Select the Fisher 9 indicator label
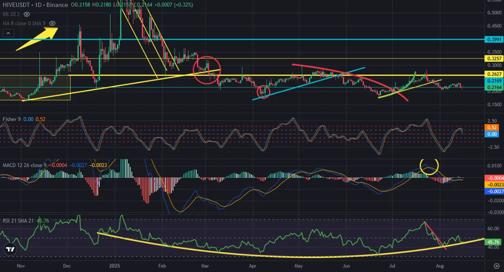The image size is (504, 272). pyautogui.click(x=12, y=119)
